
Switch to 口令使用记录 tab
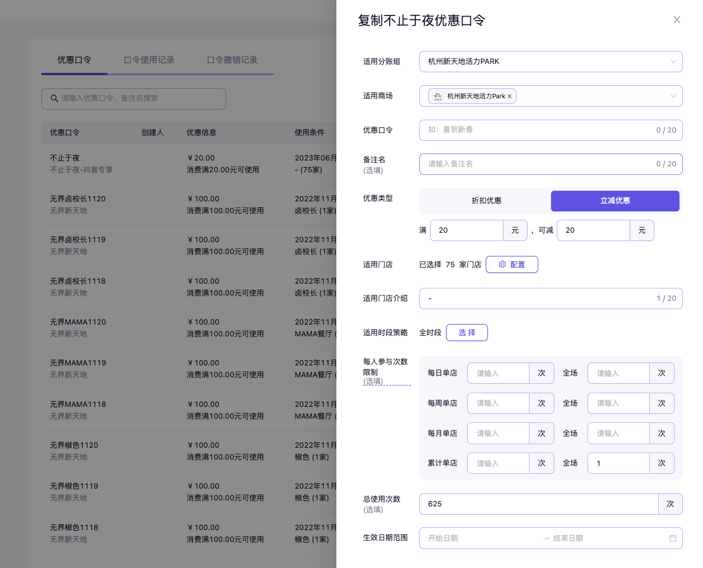(149, 60)
